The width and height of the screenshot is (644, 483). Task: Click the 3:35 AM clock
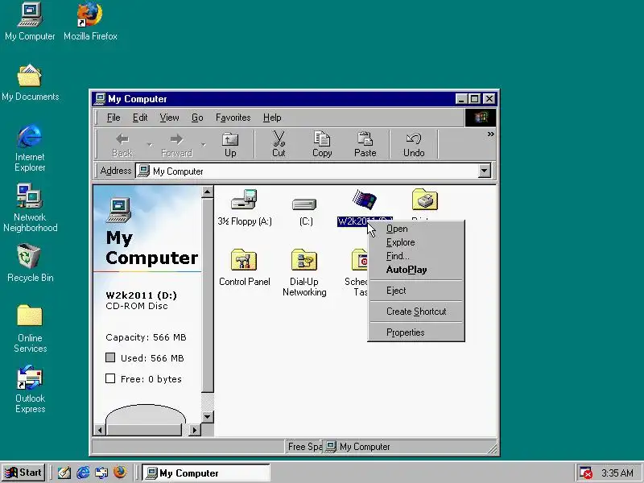pos(617,473)
